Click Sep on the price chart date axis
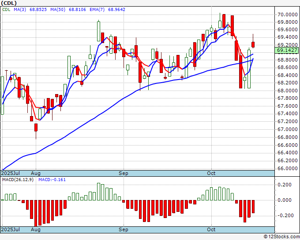The width and height of the screenshot is (300, 240). coord(124,173)
